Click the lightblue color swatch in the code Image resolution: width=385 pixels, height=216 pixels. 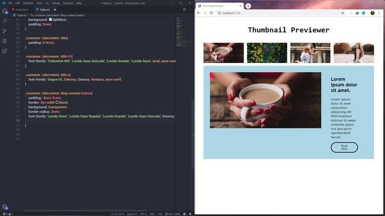pyautogui.click(x=51, y=20)
